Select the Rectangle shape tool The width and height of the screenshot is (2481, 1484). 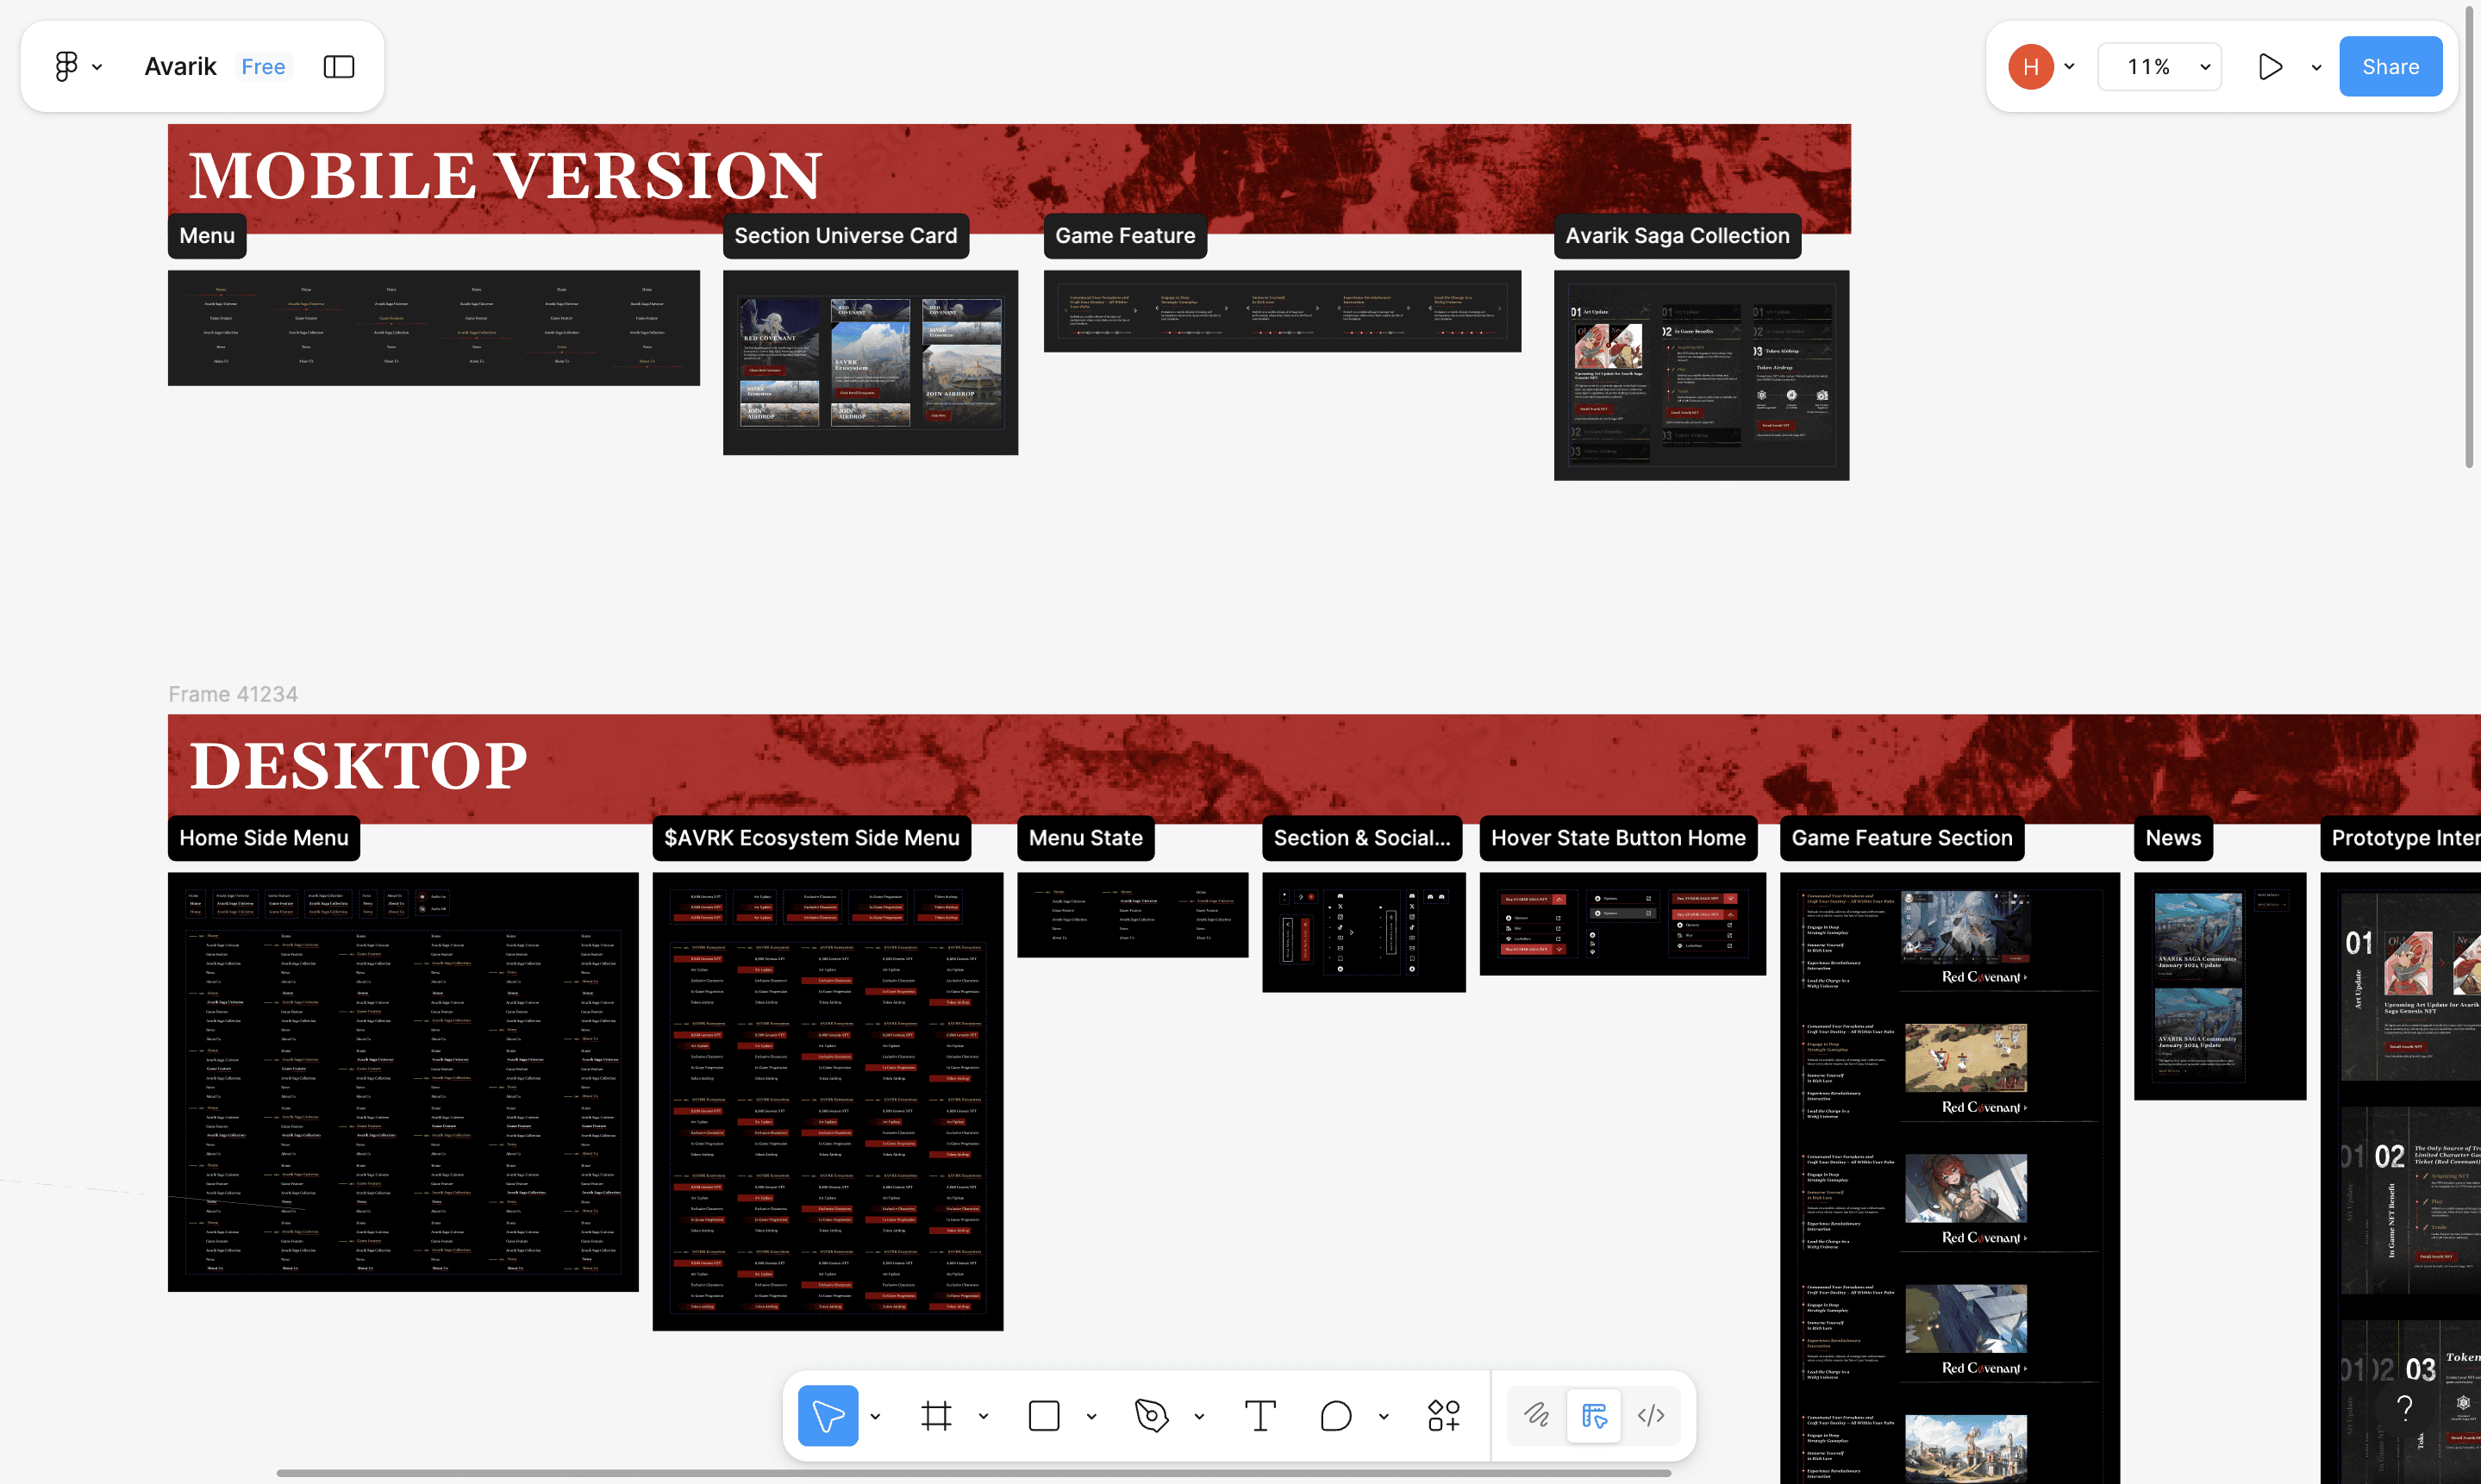coord(1044,1415)
